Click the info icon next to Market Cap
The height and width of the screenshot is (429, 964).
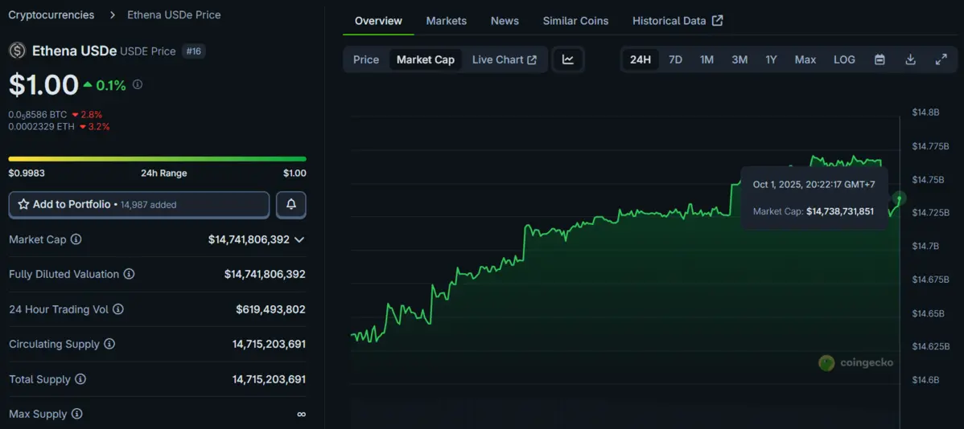pos(76,239)
